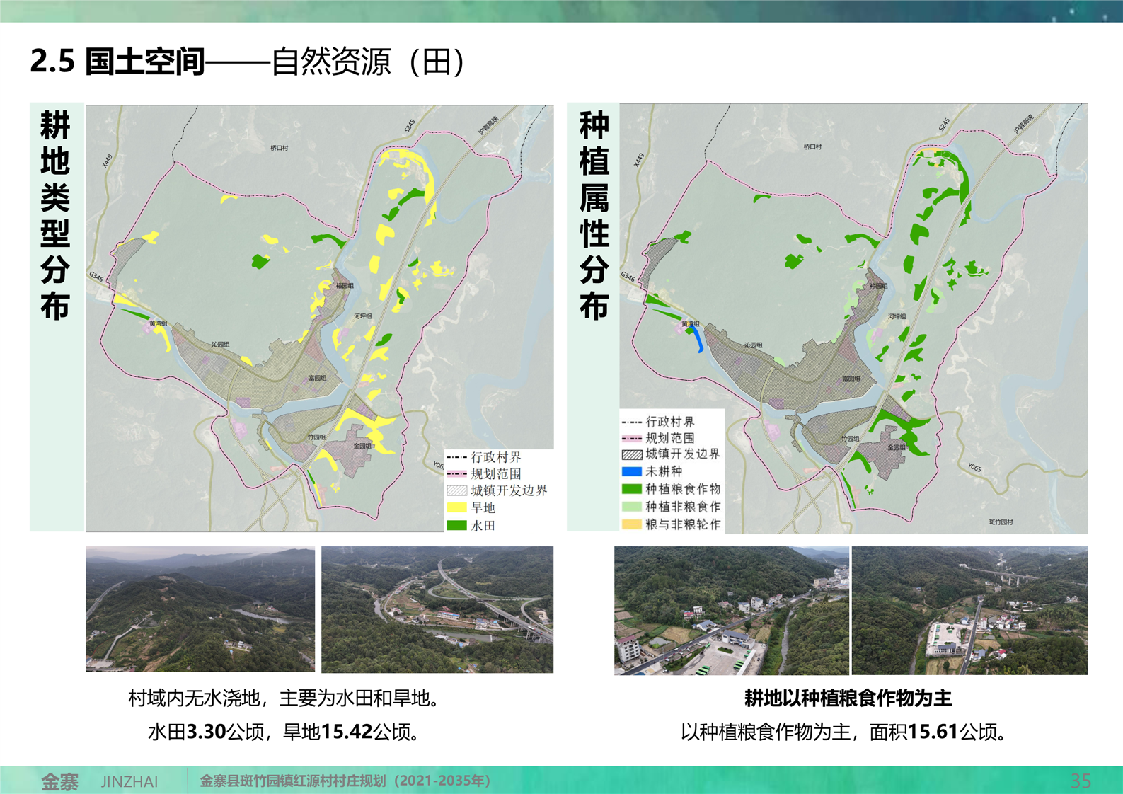Viewport: 1123px width, 794px height.
Task: Click the light green 种植非粮食作 legend swatch
Action: point(631,507)
